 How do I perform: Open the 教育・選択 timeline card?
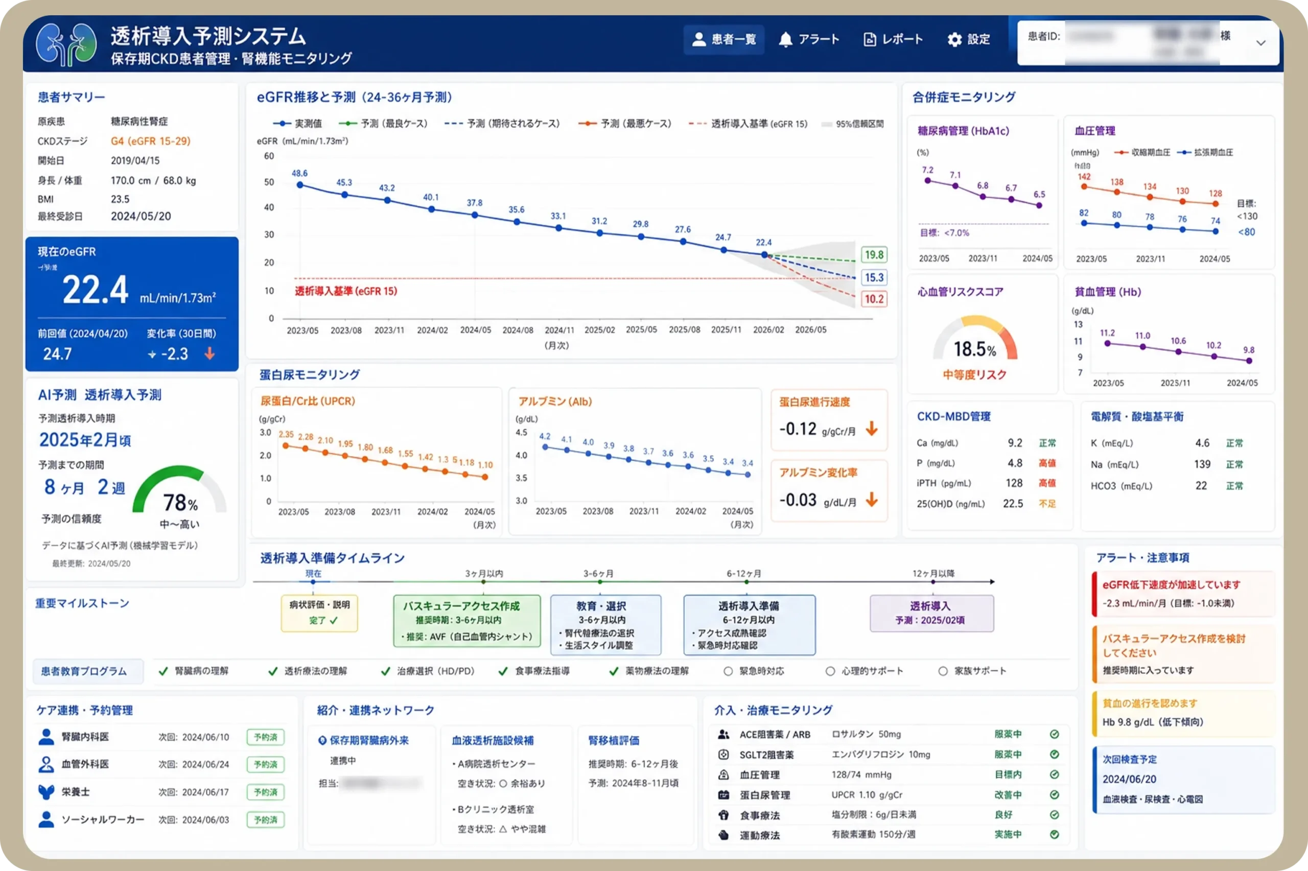click(605, 625)
